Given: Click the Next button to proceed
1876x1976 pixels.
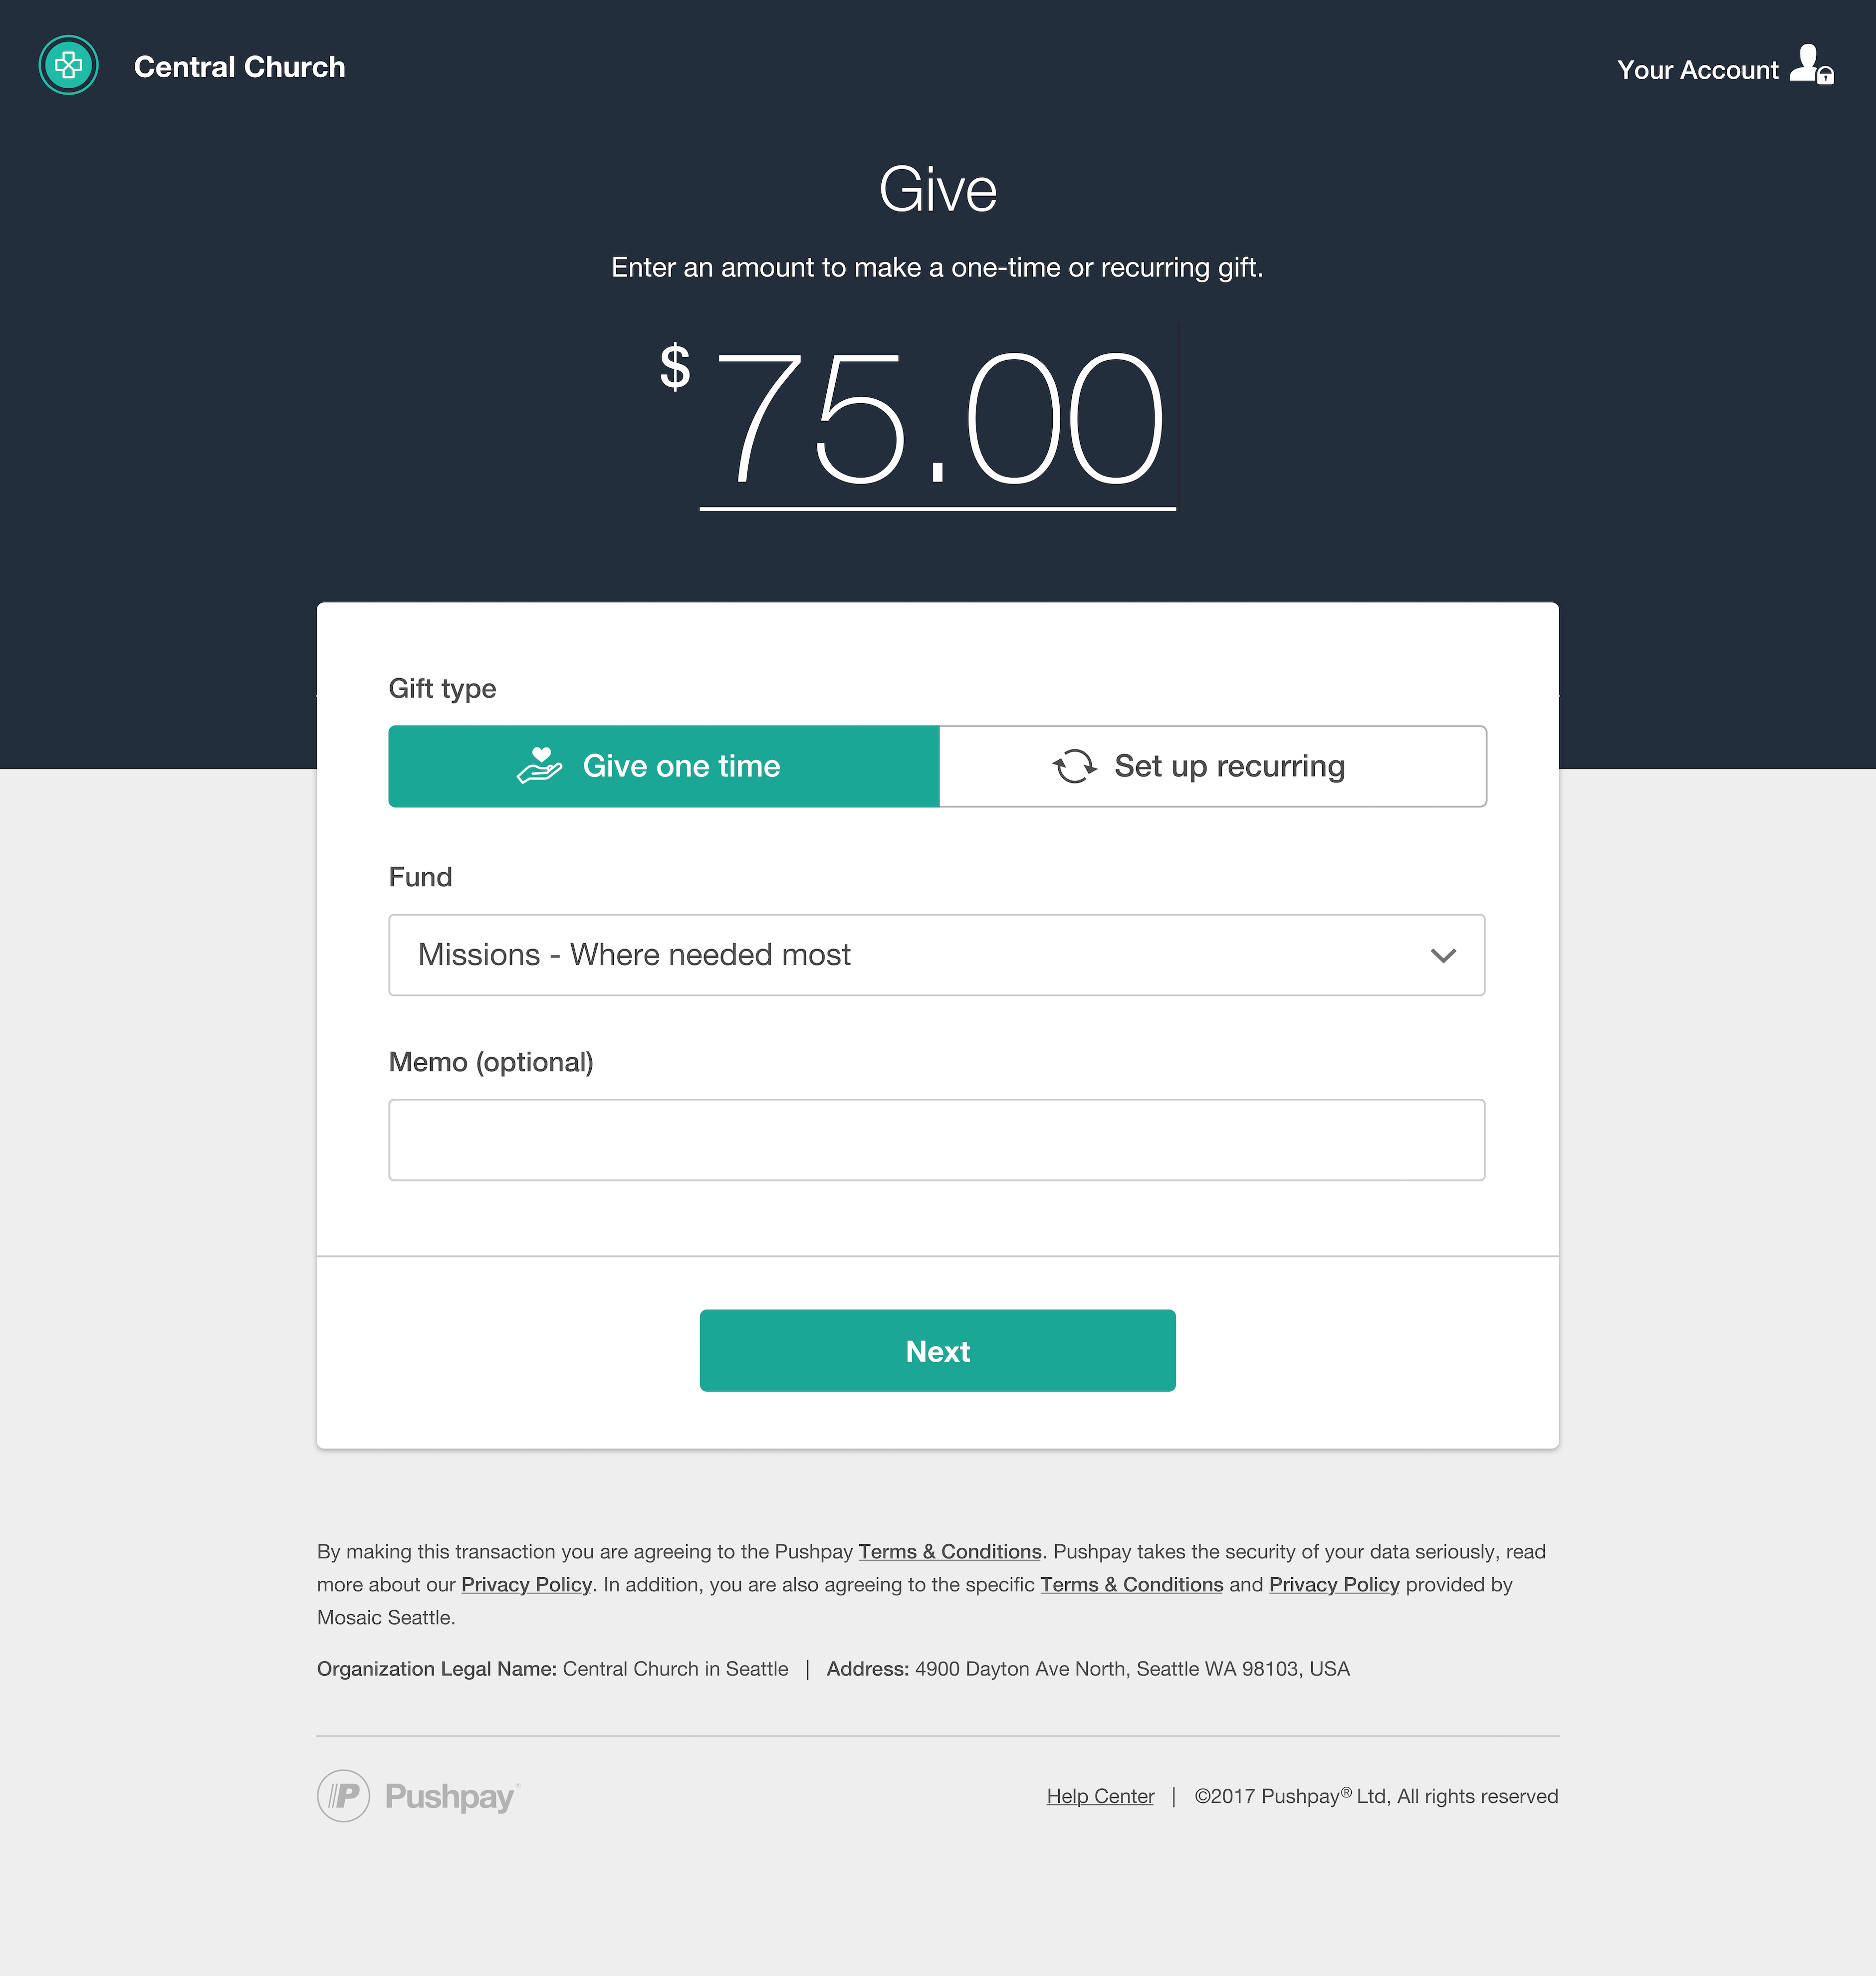Looking at the screenshot, I should coord(938,1348).
